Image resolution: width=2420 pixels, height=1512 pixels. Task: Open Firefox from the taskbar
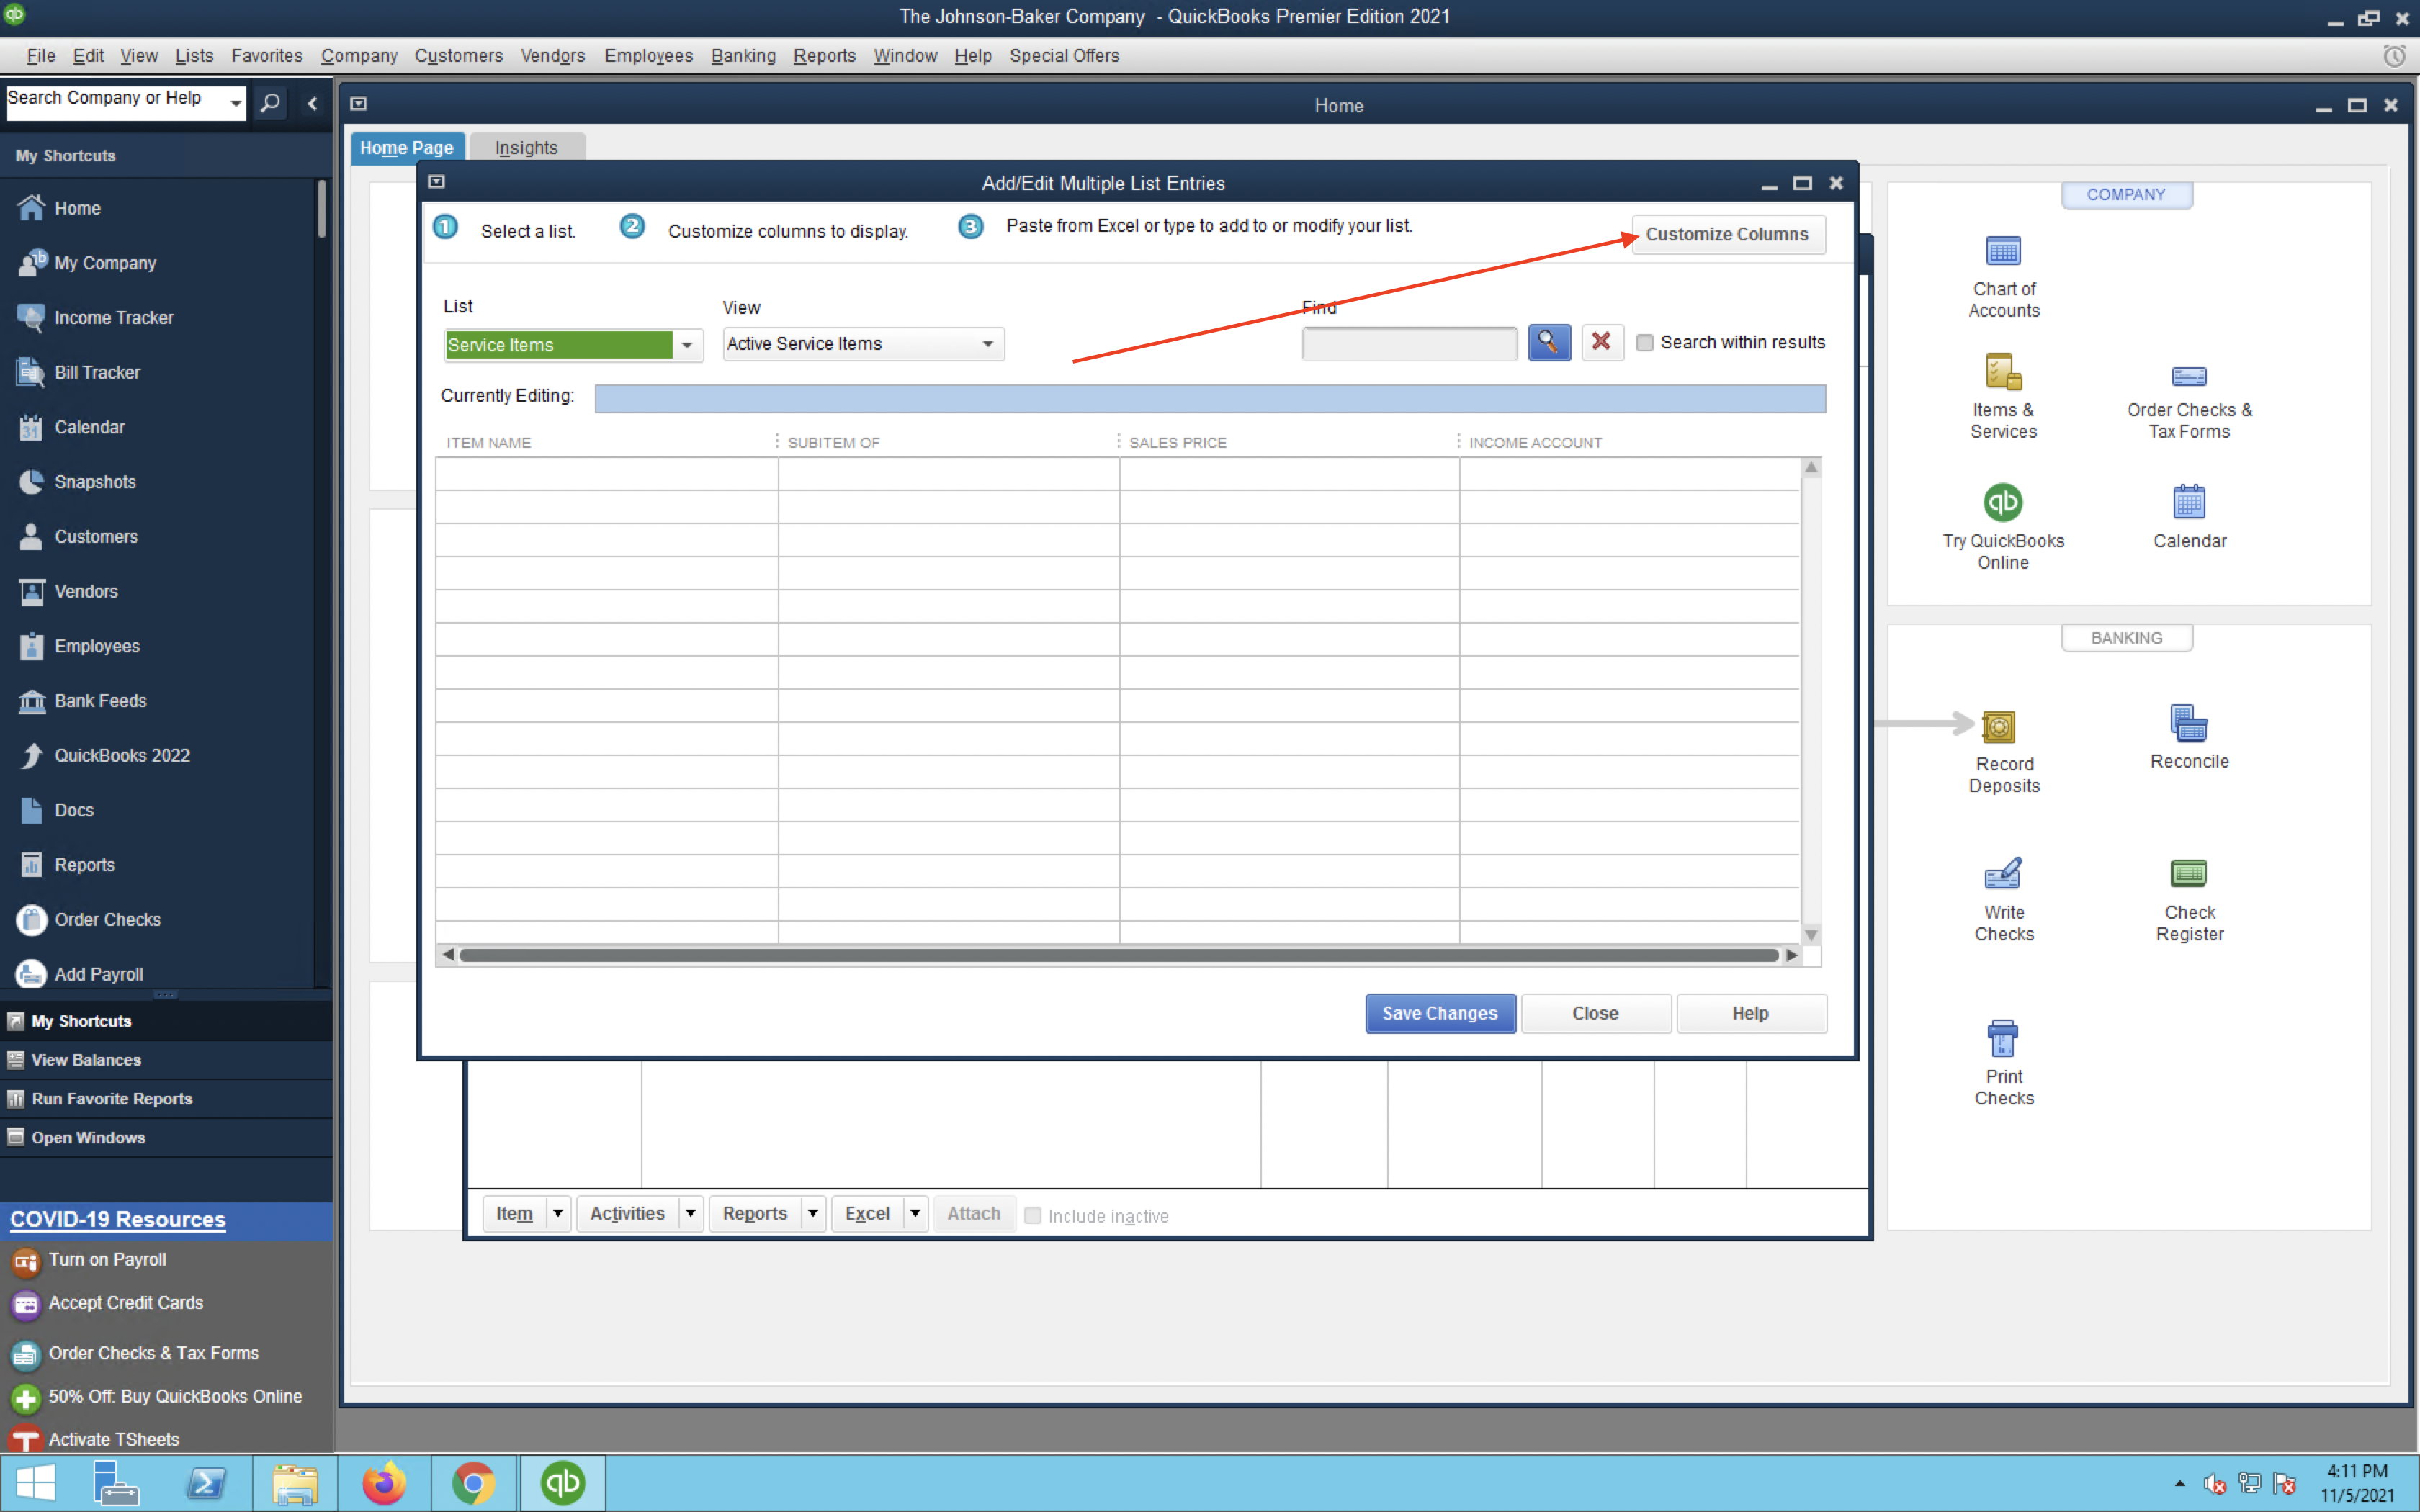click(x=384, y=1483)
